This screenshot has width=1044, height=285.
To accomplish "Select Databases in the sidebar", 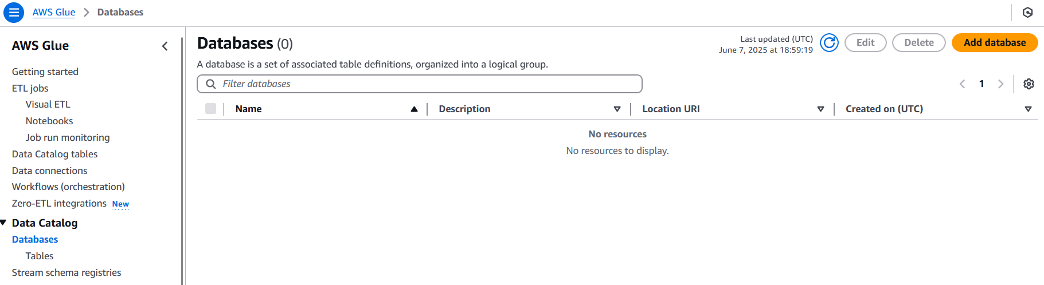I will click(x=35, y=239).
